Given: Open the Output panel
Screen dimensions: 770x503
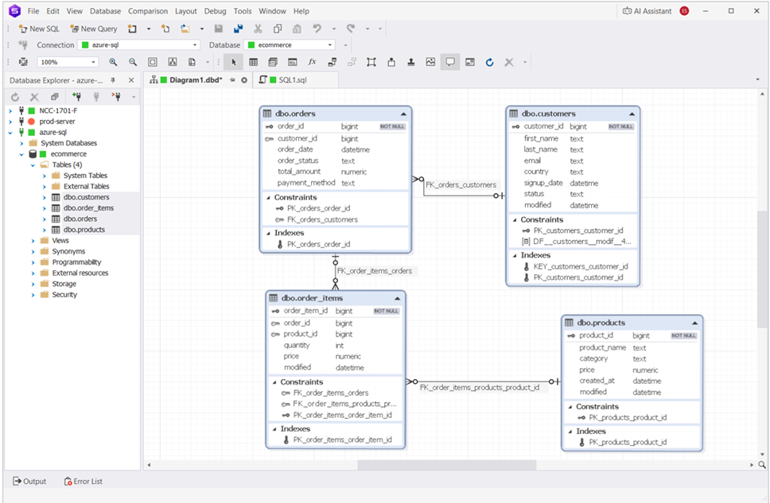Looking at the screenshot, I should point(29,482).
